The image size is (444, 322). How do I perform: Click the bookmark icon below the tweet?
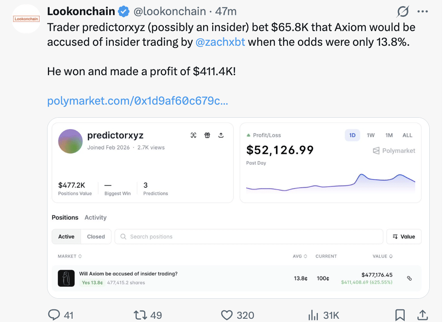click(400, 315)
